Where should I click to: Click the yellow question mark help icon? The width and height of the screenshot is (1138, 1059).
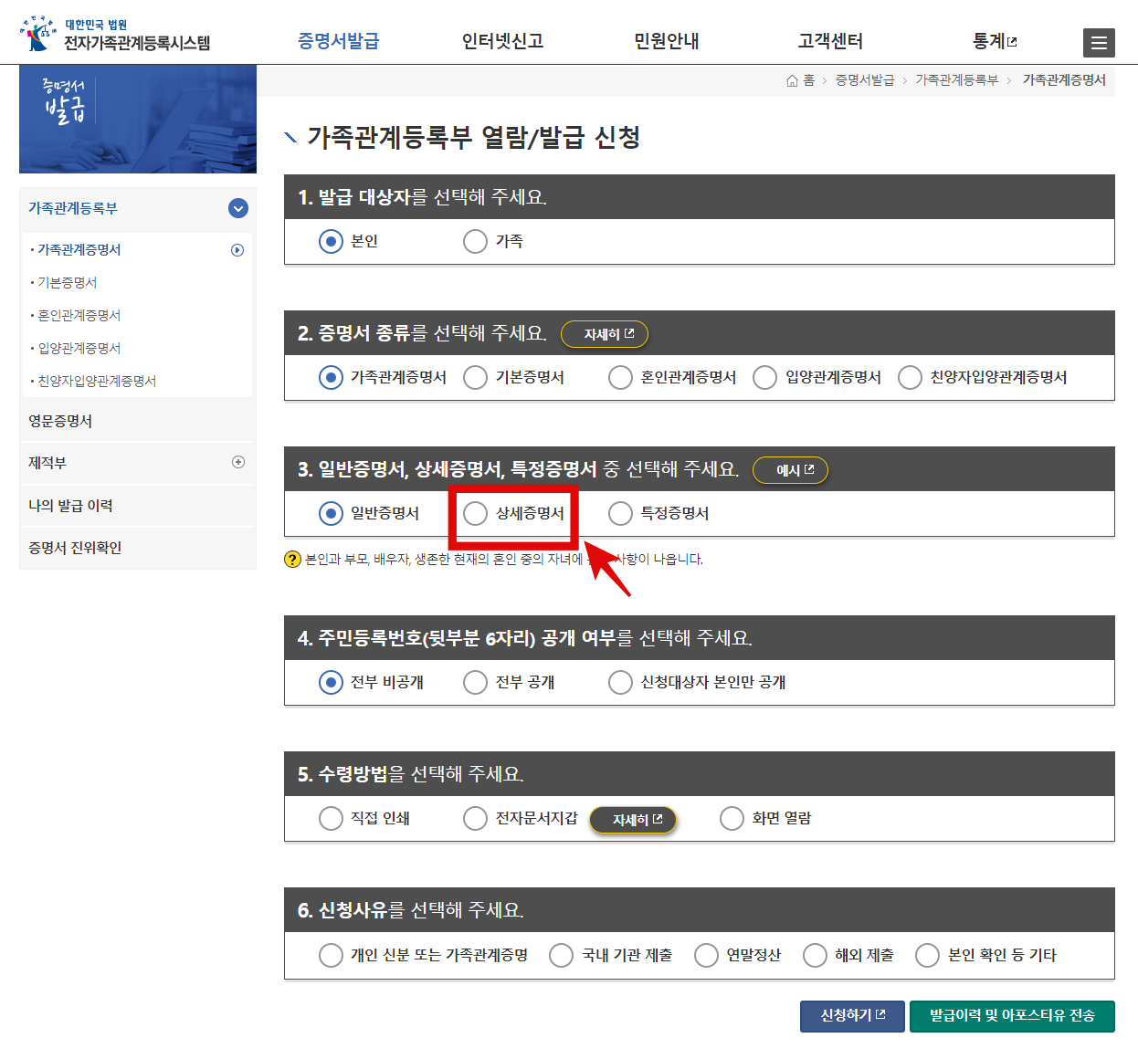point(291,560)
